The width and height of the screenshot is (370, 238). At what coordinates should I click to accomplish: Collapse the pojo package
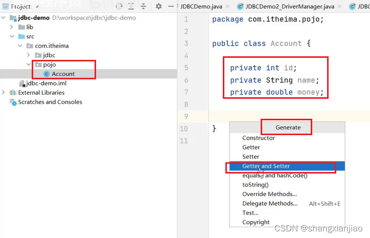point(29,64)
